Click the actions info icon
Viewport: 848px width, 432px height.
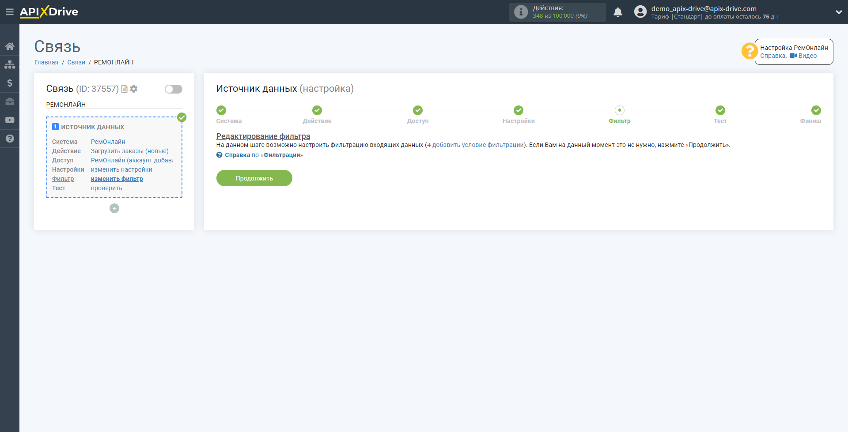tap(521, 12)
